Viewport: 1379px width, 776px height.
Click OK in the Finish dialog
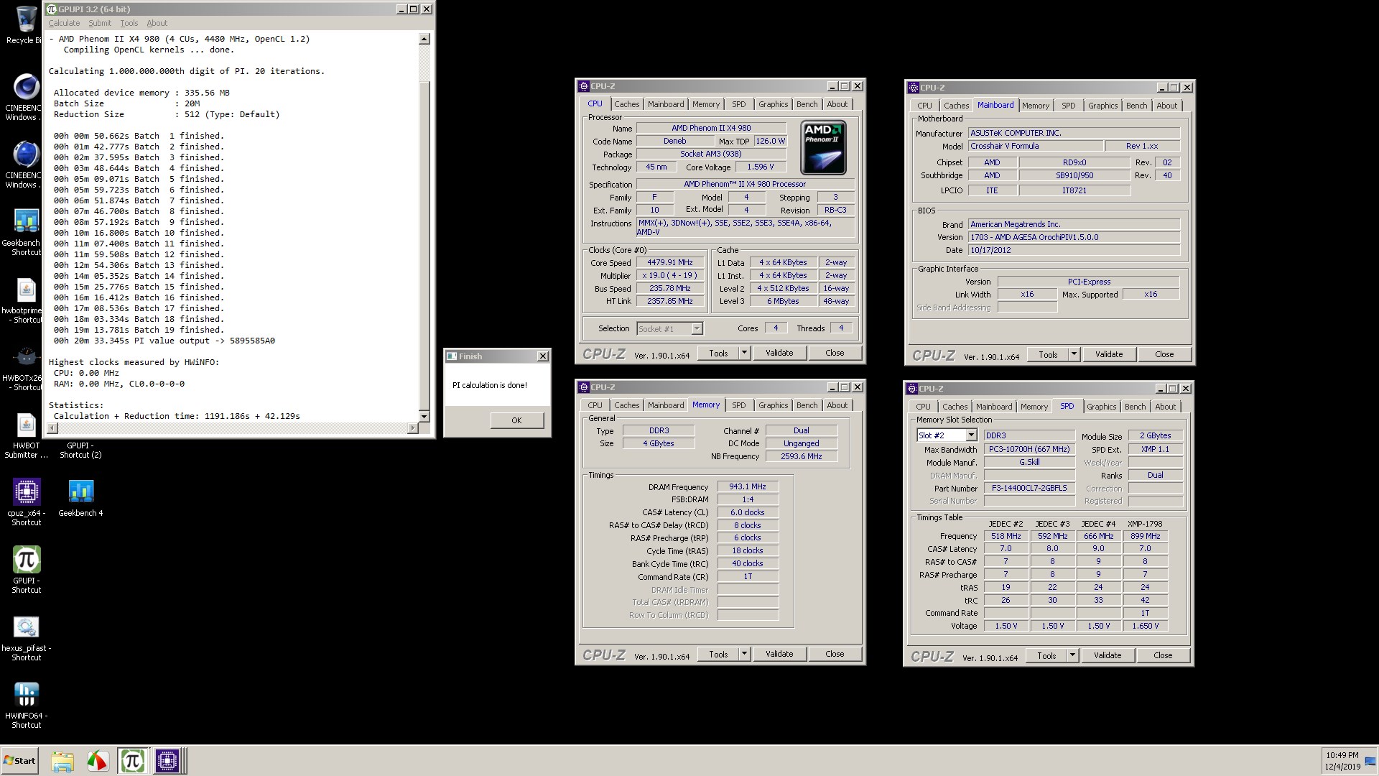(516, 420)
